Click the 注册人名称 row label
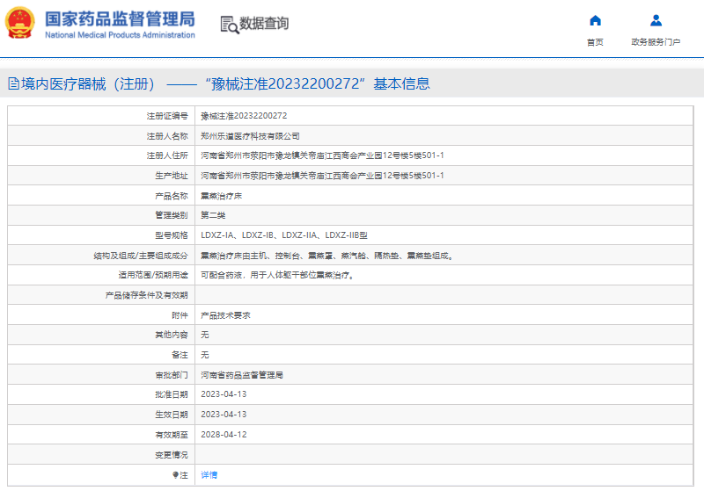704x491 pixels. point(167,136)
